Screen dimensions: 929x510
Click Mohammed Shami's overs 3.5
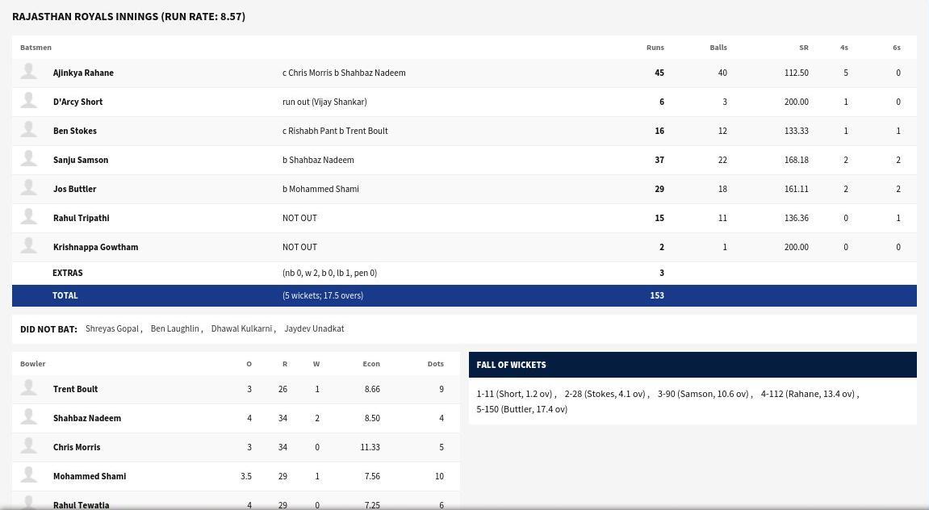point(246,476)
